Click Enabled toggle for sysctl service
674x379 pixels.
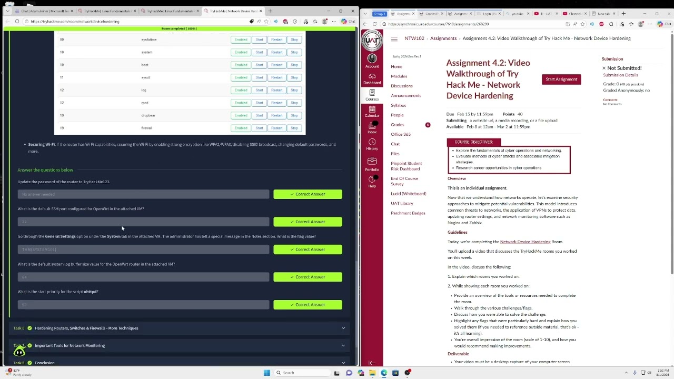click(x=241, y=77)
